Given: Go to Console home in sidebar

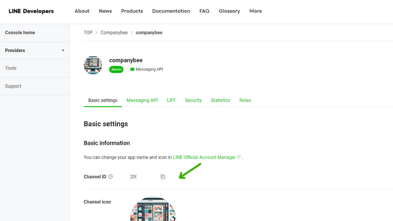Looking at the screenshot, I should (x=20, y=32).
